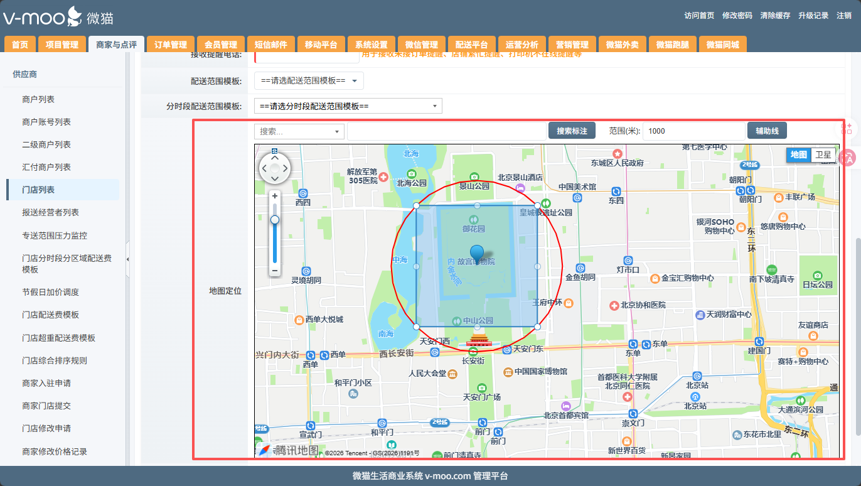Switch to the 订单管理 tab

[x=171, y=45]
